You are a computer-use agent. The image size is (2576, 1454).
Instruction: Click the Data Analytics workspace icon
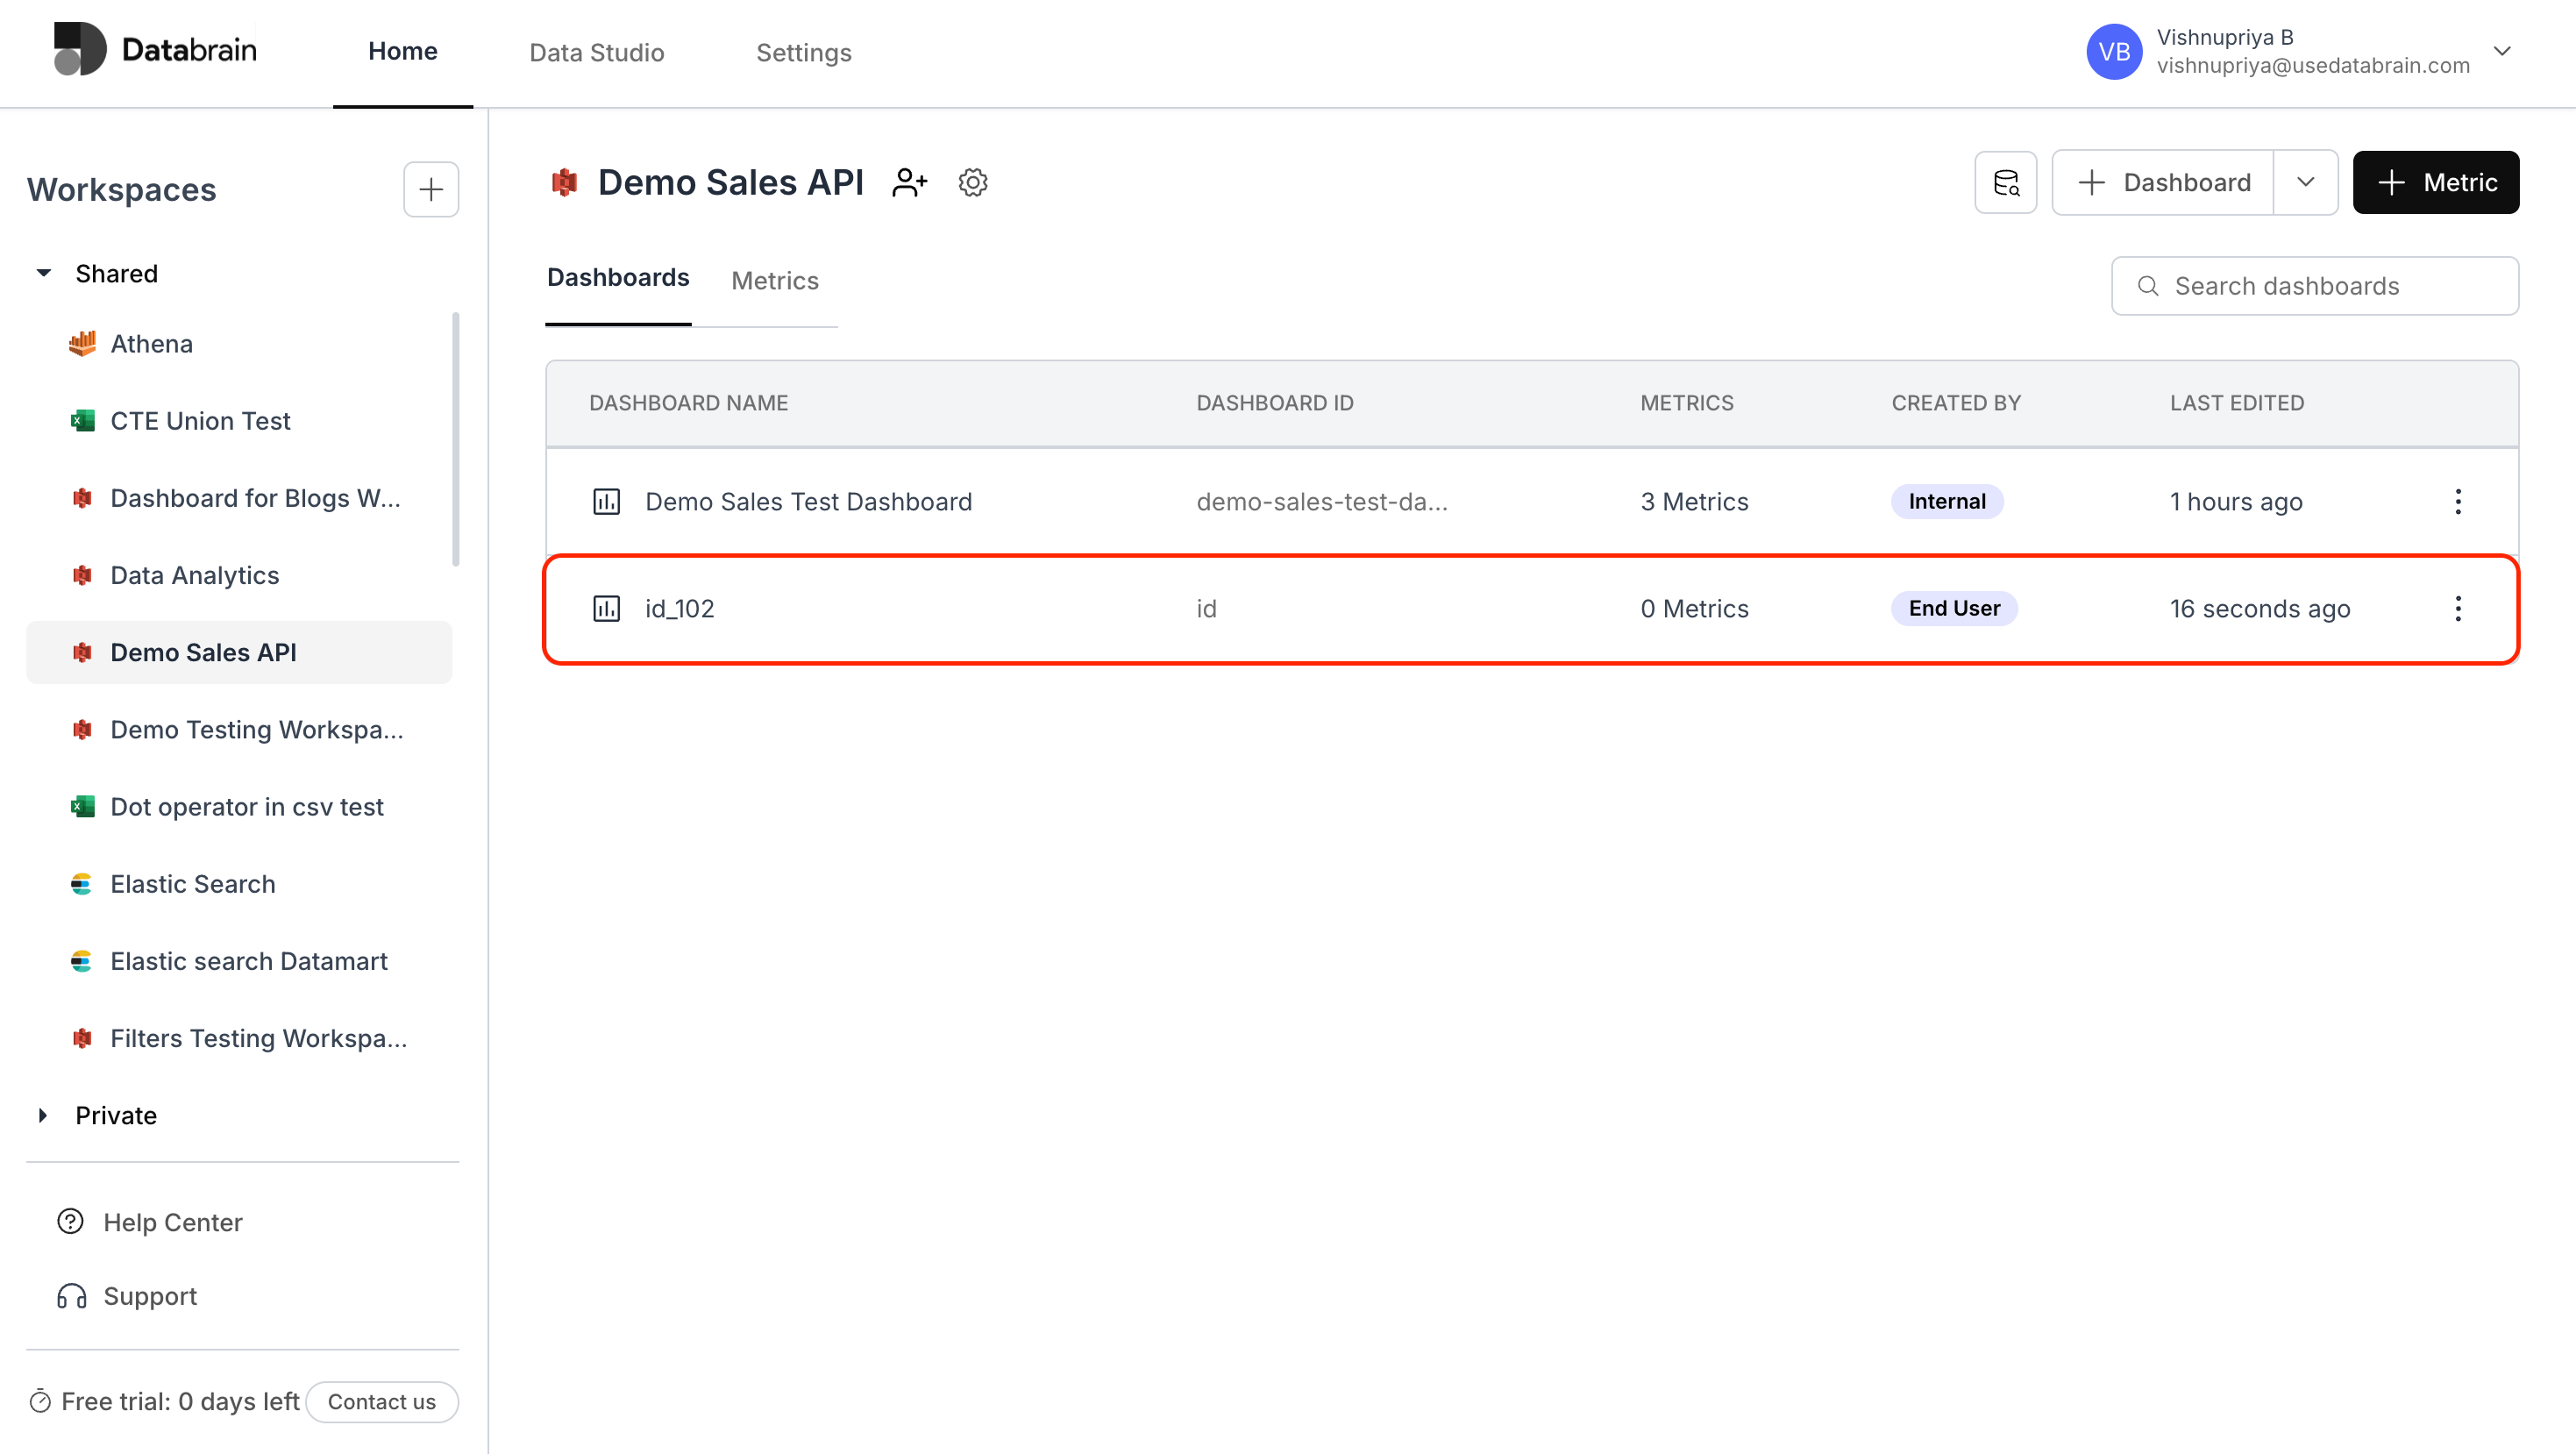point(82,575)
